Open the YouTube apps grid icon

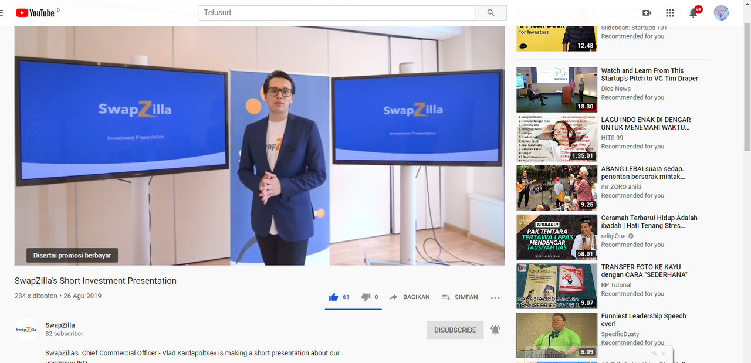[670, 13]
